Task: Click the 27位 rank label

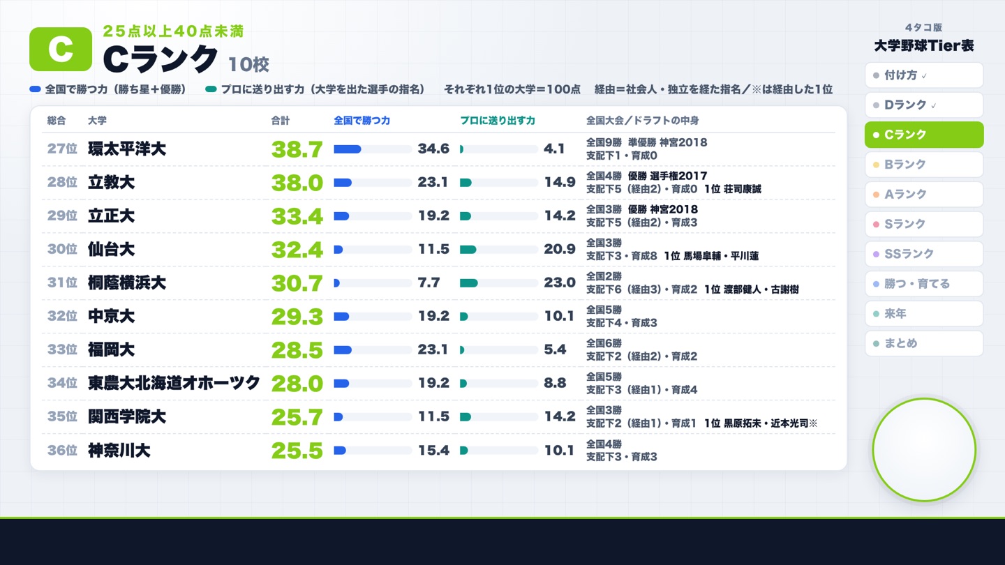Action: coord(62,149)
